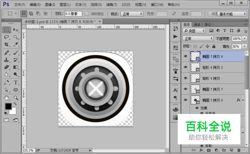Select the Pen tool
Image resolution: width=250 pixels, height=154 pixels.
coord(7,82)
